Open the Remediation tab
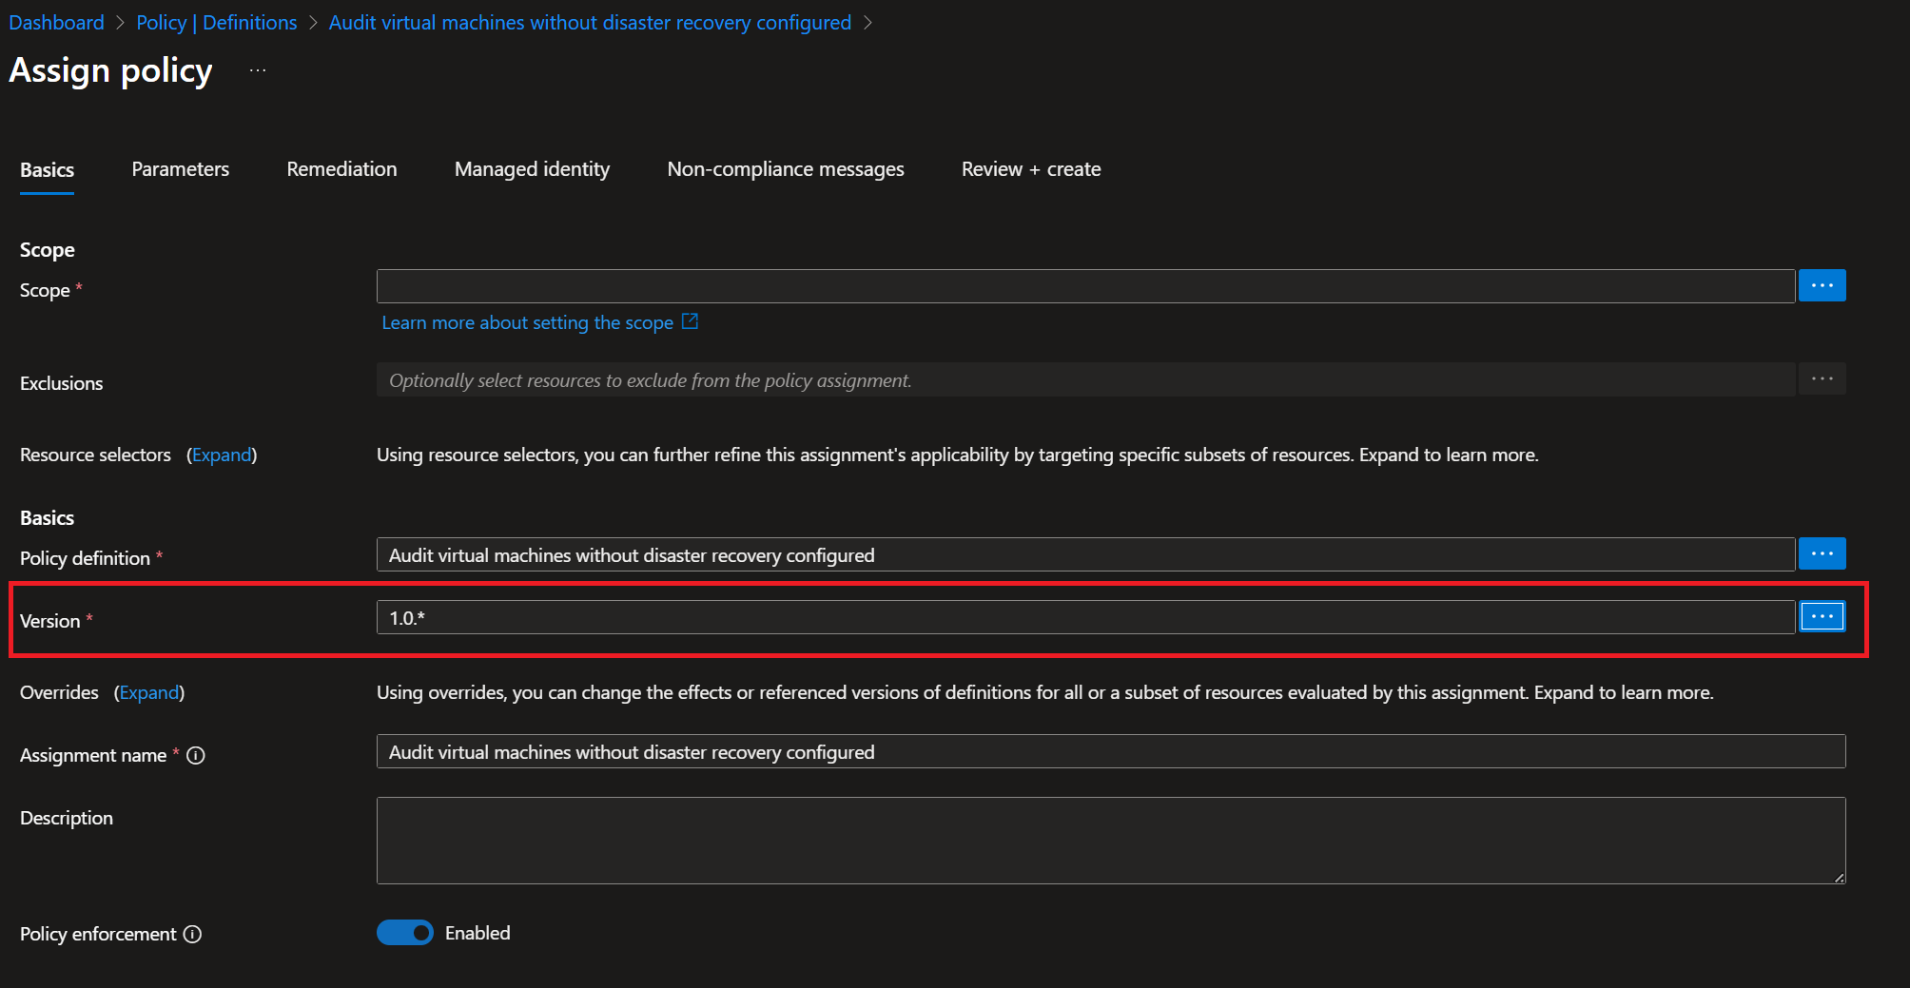1910x988 pixels. (341, 168)
